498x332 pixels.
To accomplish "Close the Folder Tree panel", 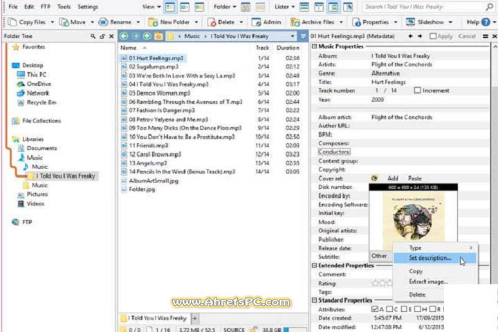I will click(x=111, y=36).
